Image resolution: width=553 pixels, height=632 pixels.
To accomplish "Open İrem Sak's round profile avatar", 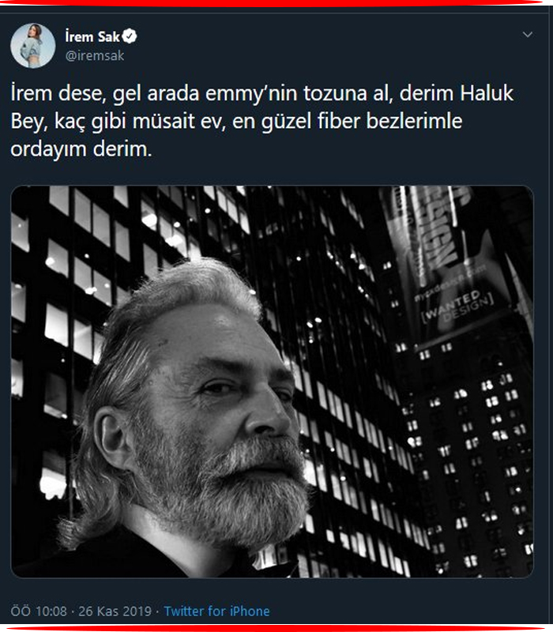I will (32, 46).
